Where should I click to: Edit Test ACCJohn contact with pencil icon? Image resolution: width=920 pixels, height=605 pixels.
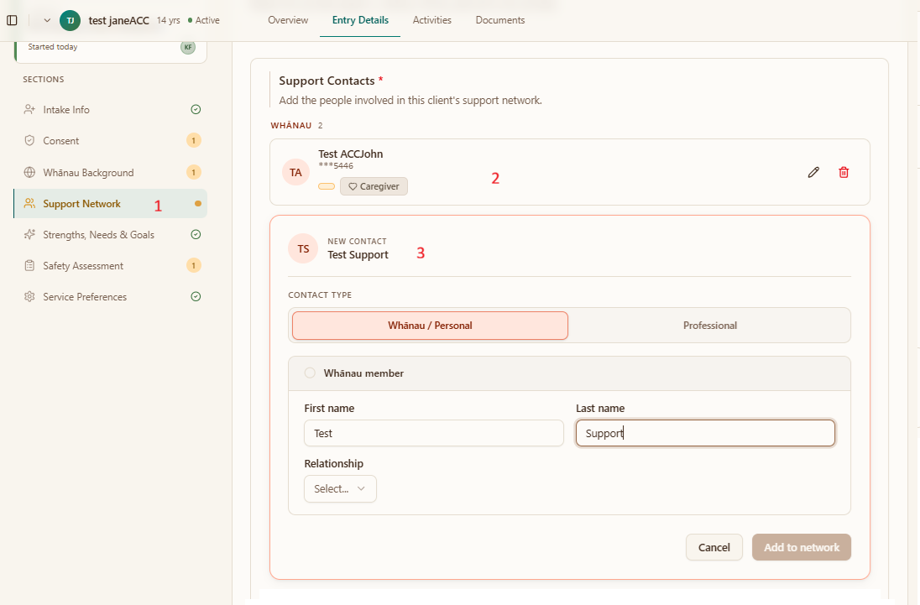pyautogui.click(x=813, y=172)
